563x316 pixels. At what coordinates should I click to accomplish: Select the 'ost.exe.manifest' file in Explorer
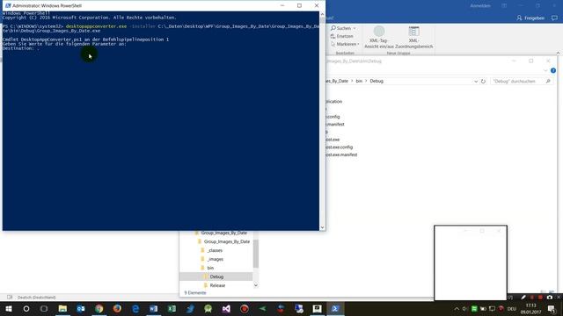(x=341, y=154)
